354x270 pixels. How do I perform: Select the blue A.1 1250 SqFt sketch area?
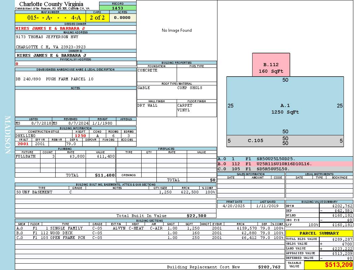pos(285,109)
